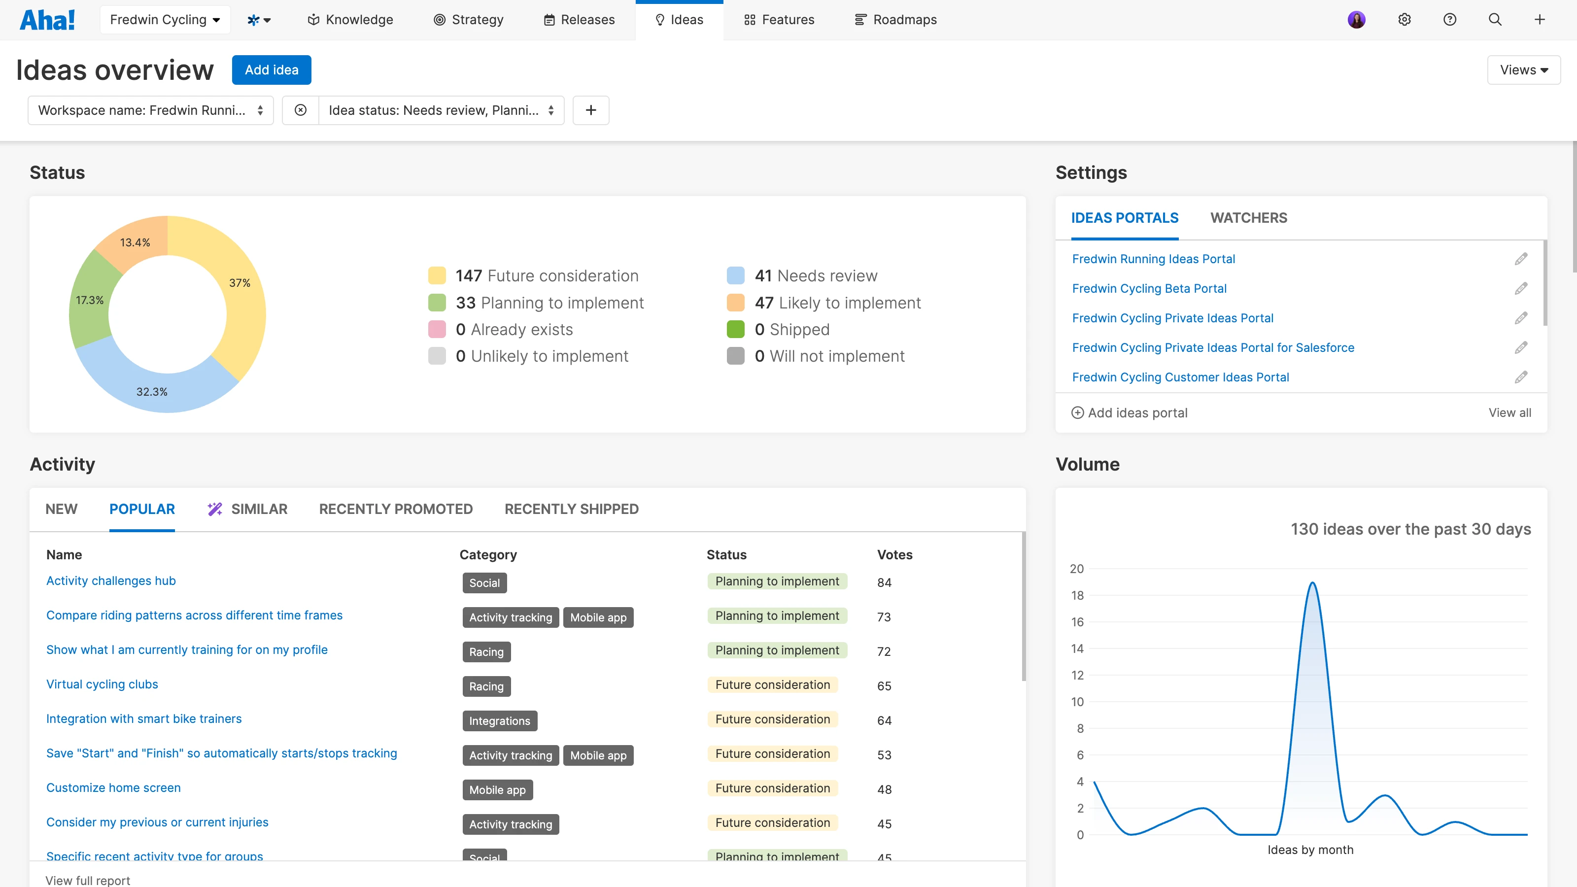
Task: Switch to the Watchers tab
Action: click(1248, 218)
